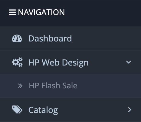
Task: Click the Catalog tags icon
Action: (17, 109)
